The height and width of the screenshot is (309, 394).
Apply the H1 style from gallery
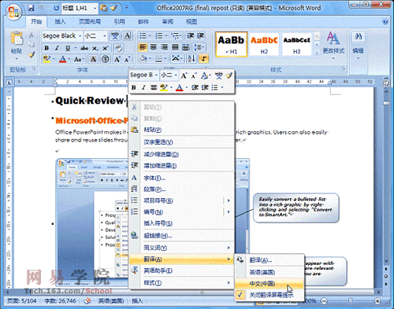click(231, 44)
